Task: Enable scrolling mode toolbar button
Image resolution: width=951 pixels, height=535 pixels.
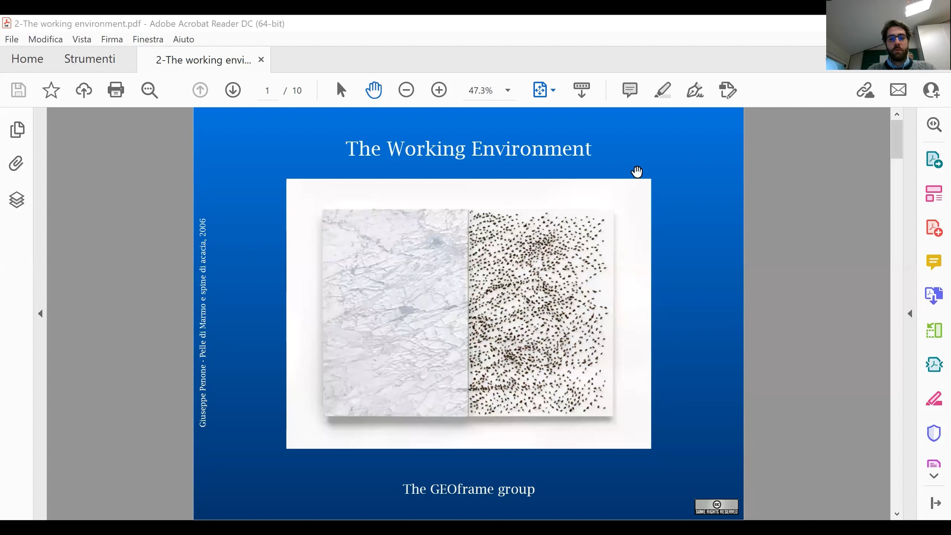Action: click(x=581, y=90)
